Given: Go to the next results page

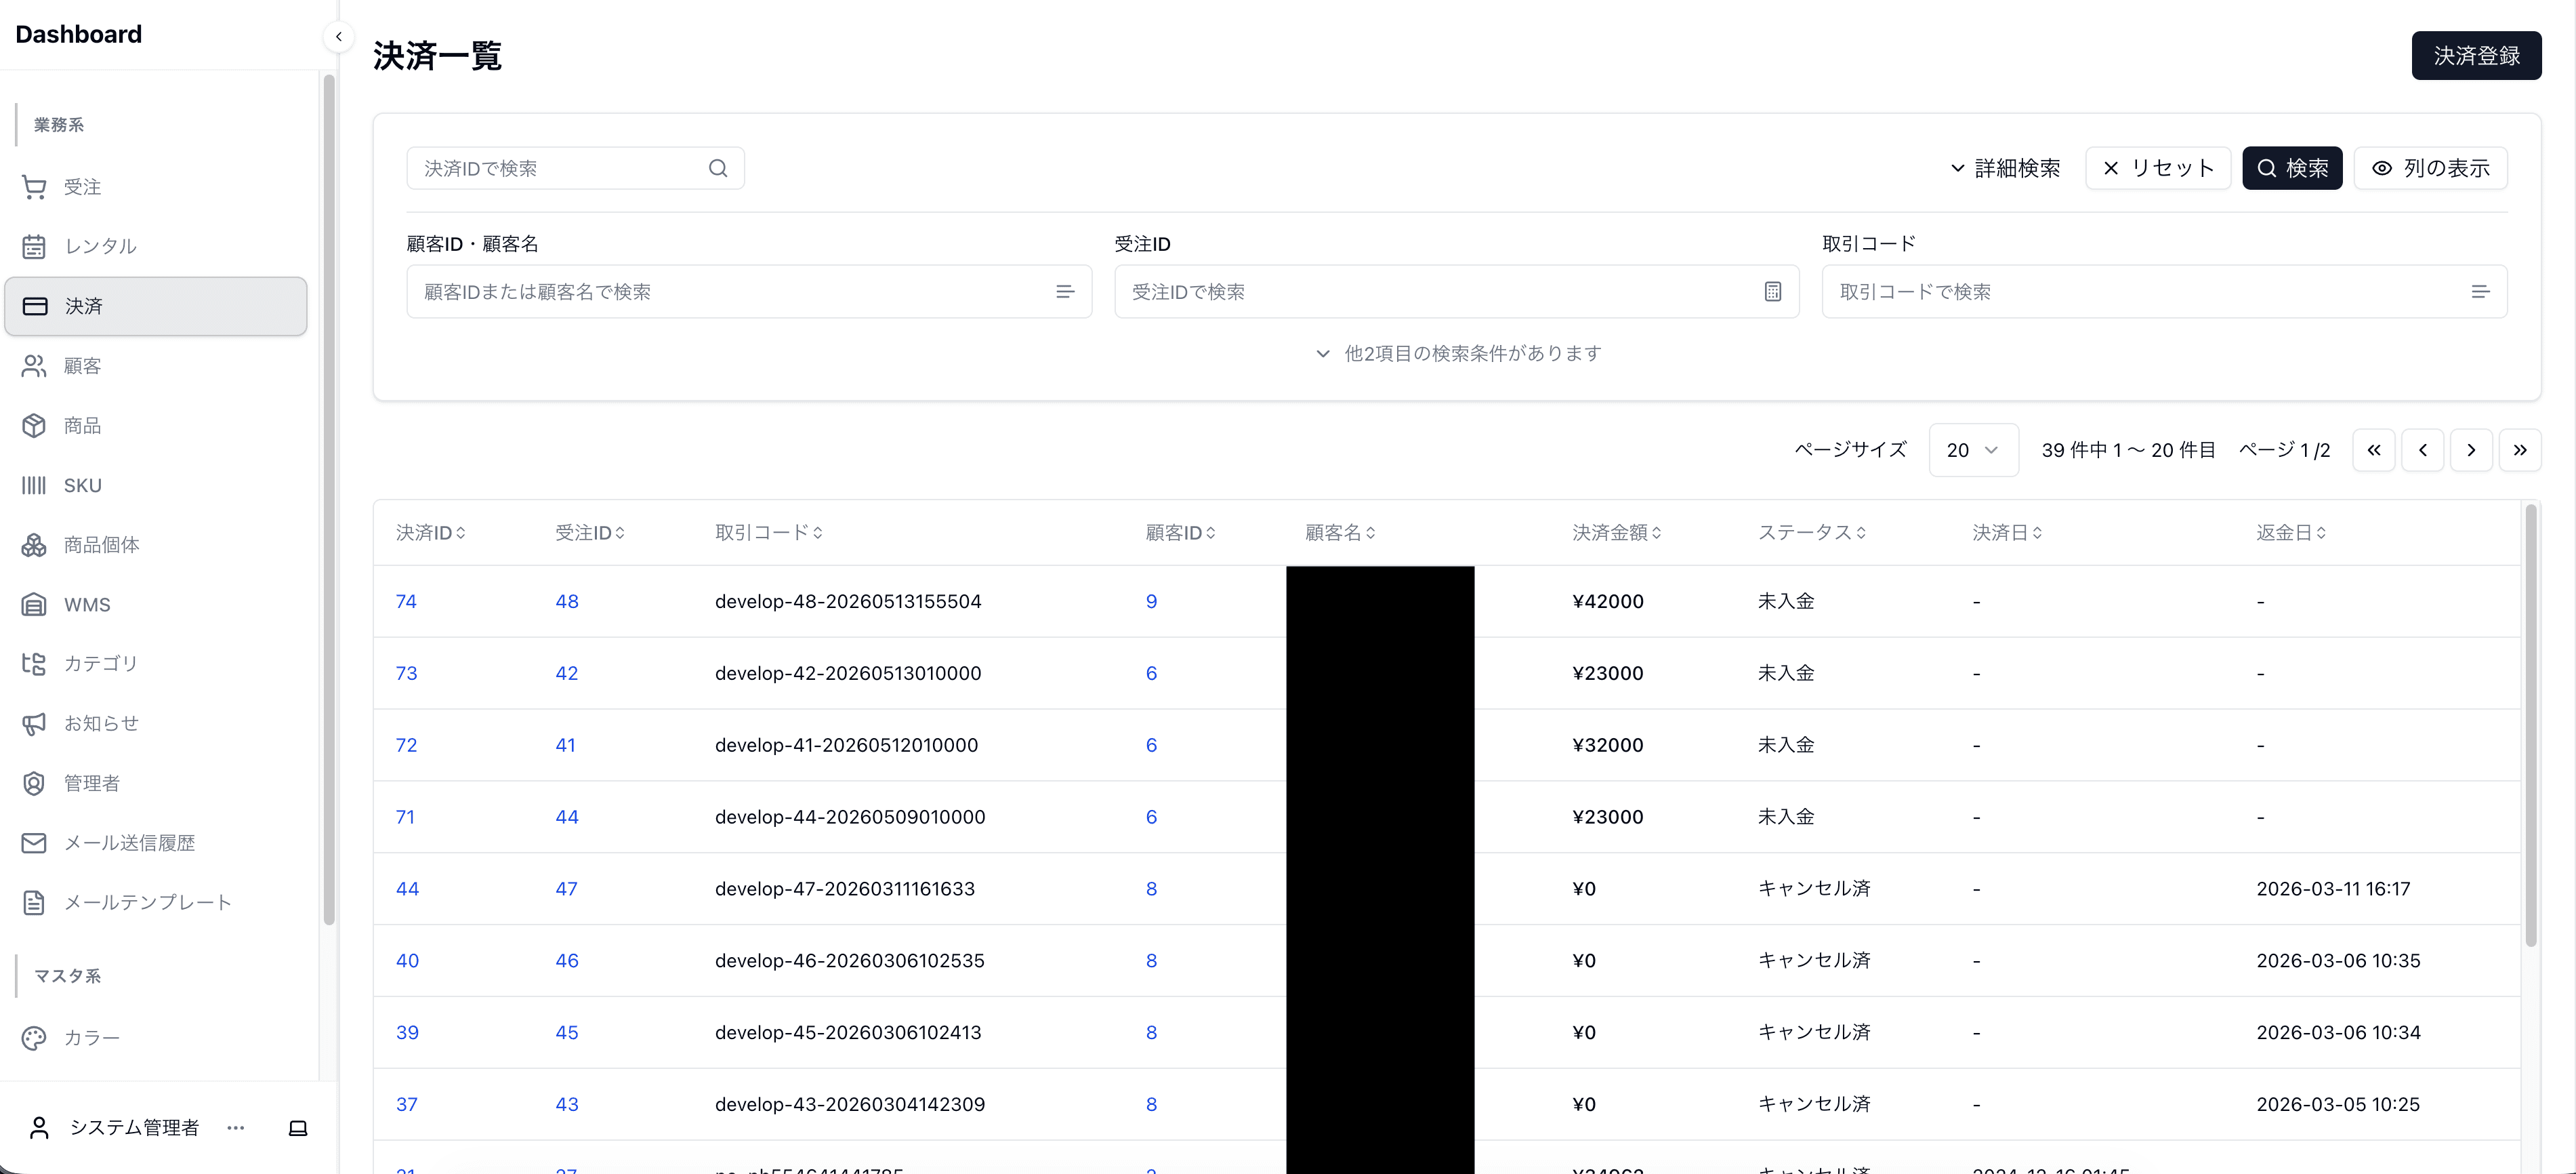Looking at the screenshot, I should click(x=2471, y=450).
